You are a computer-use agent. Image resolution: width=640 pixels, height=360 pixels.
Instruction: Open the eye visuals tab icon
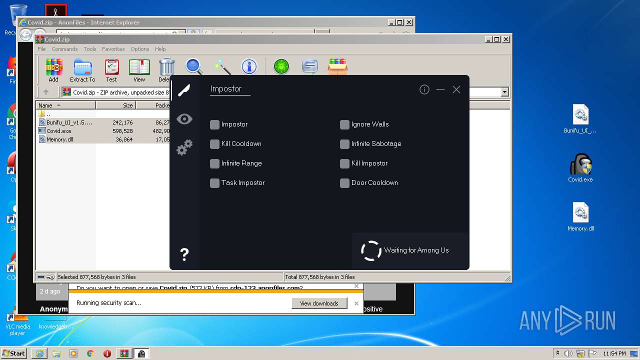point(184,118)
